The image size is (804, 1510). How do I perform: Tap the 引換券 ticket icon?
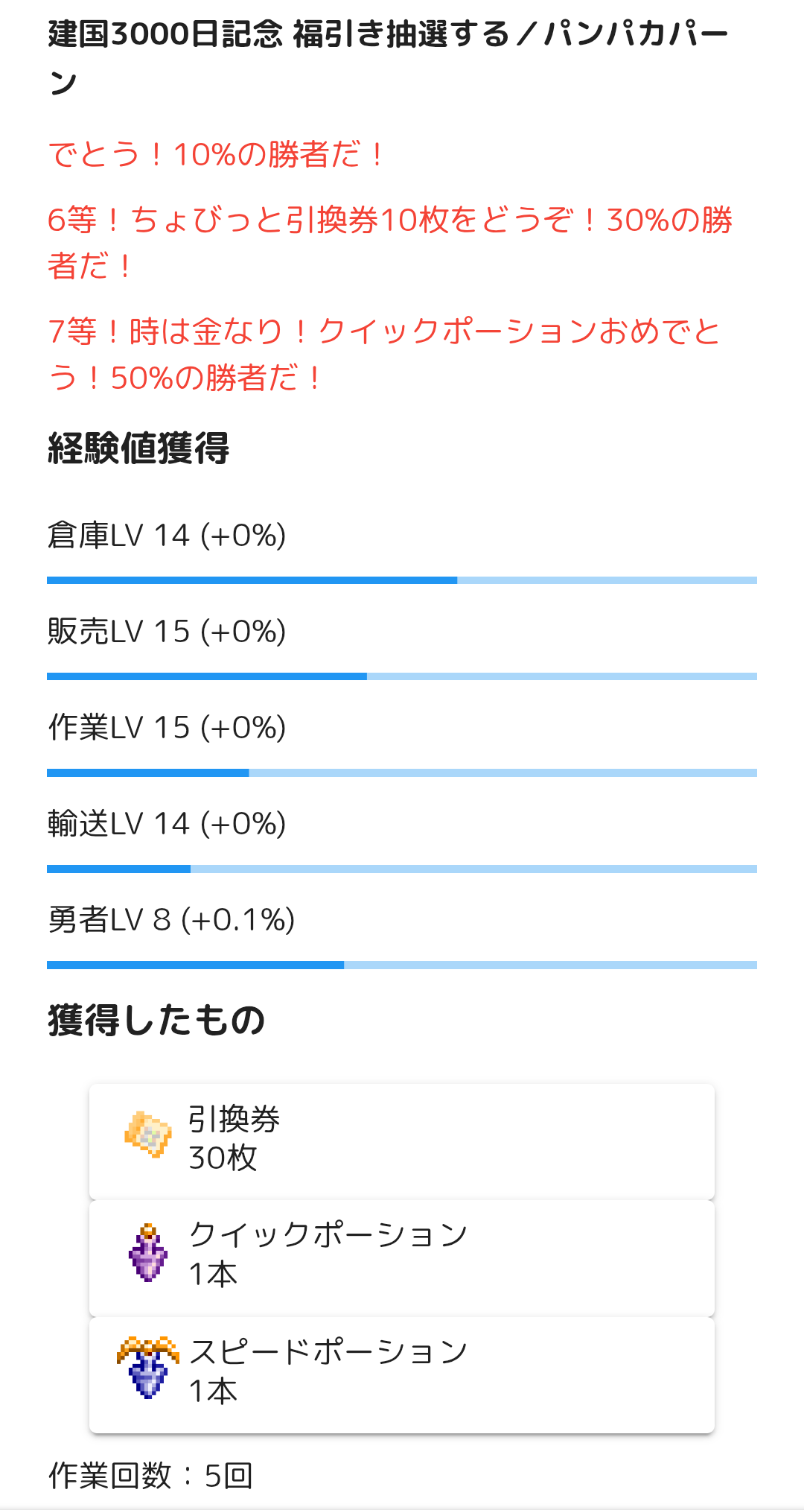pos(148,1134)
